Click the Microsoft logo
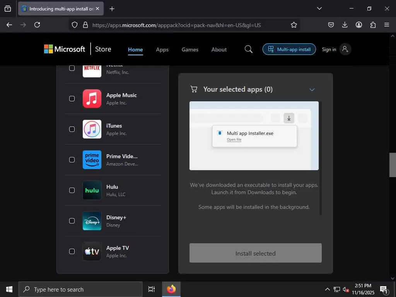Viewport: 396px width, 297px height. tap(65, 49)
